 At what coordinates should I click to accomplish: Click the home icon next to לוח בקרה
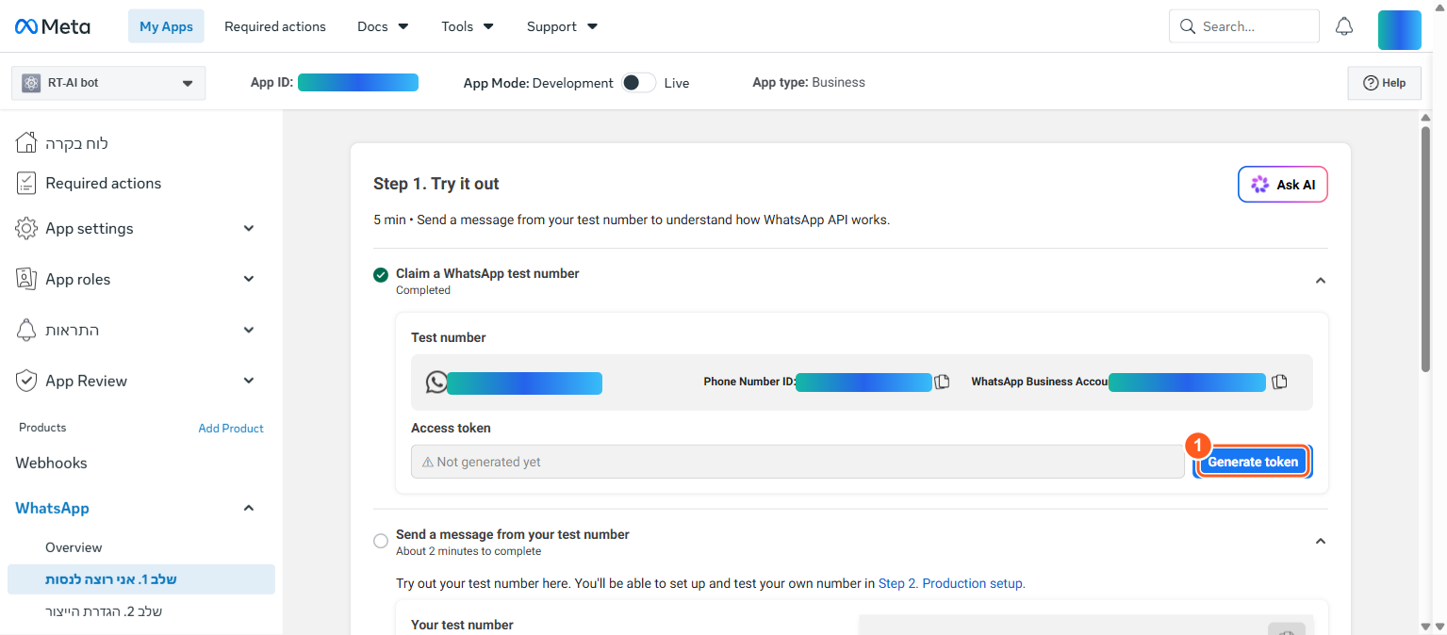[26, 143]
